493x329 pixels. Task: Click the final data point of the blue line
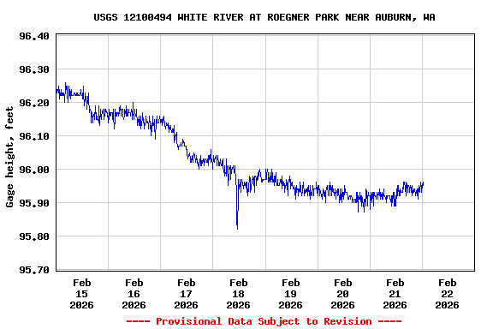pos(423,182)
